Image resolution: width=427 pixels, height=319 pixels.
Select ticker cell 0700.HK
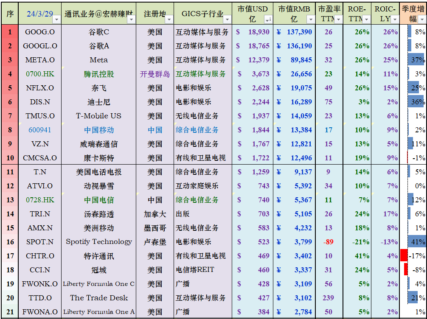coord(40,74)
